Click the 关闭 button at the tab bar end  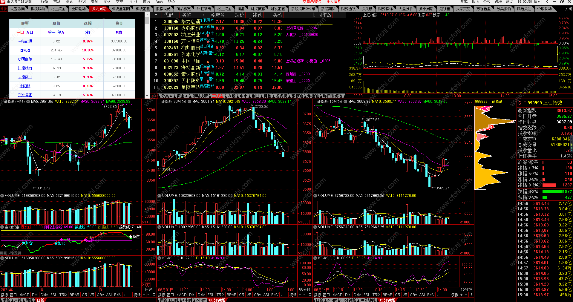coord(568,9)
